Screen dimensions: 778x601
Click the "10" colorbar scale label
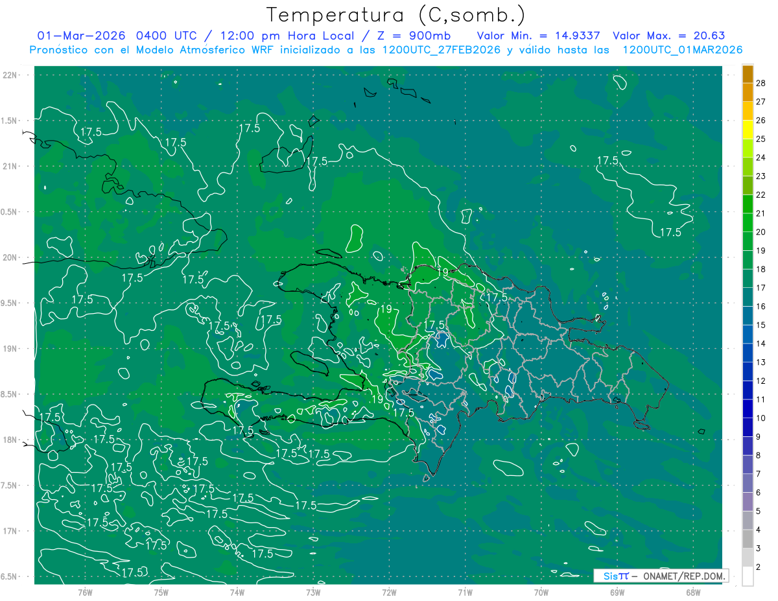(761, 418)
